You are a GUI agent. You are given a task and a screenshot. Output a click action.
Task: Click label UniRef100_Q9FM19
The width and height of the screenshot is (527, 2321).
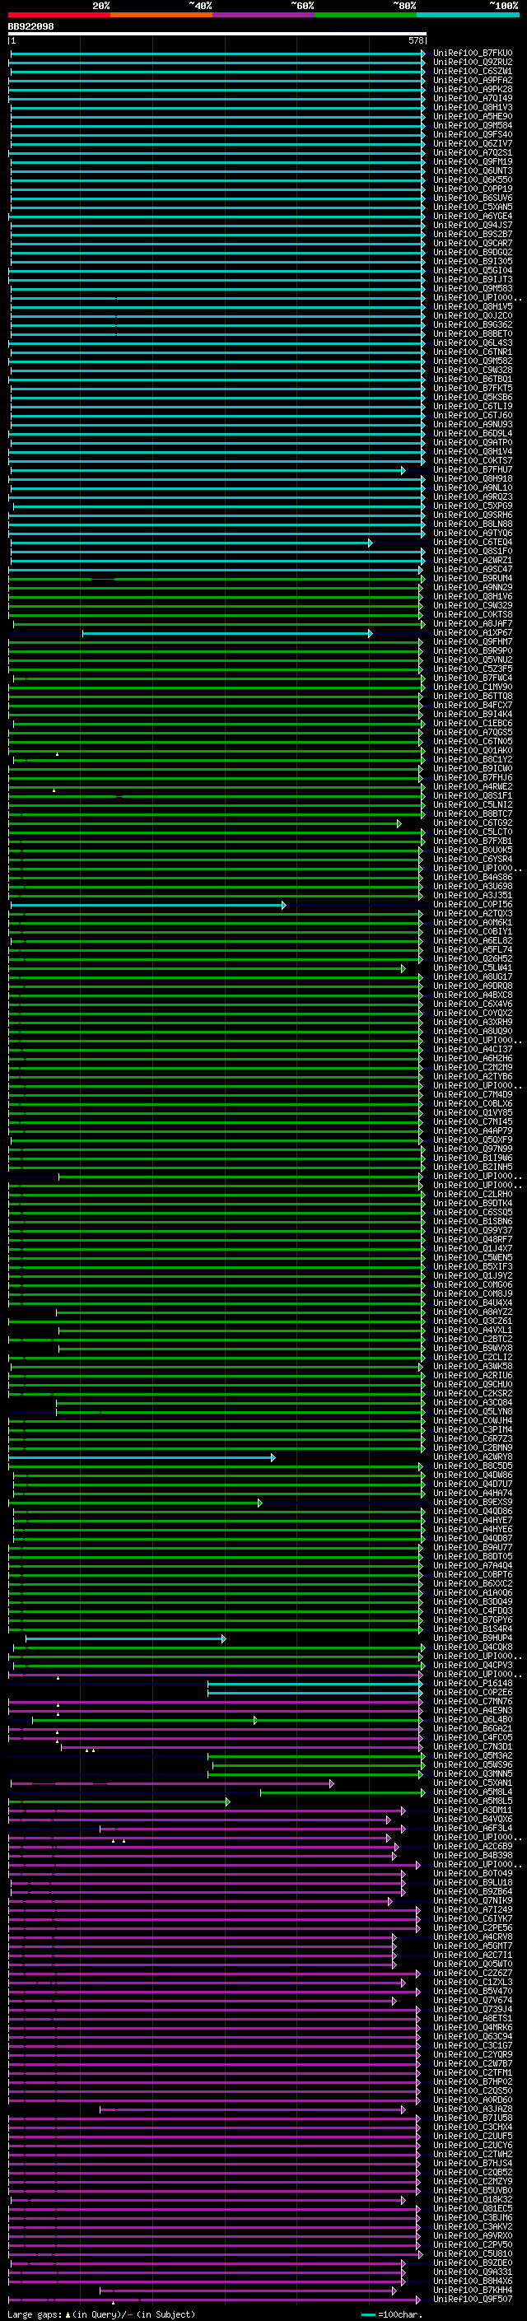tap(472, 162)
